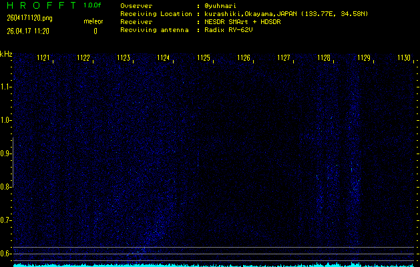Click the meteor label
The image size is (420, 267).
[93, 21]
